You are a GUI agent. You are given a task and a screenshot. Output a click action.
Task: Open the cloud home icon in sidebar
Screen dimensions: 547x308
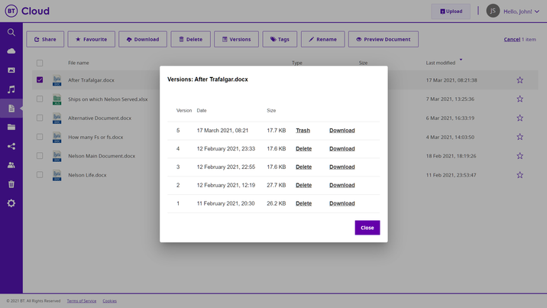pyautogui.click(x=11, y=51)
